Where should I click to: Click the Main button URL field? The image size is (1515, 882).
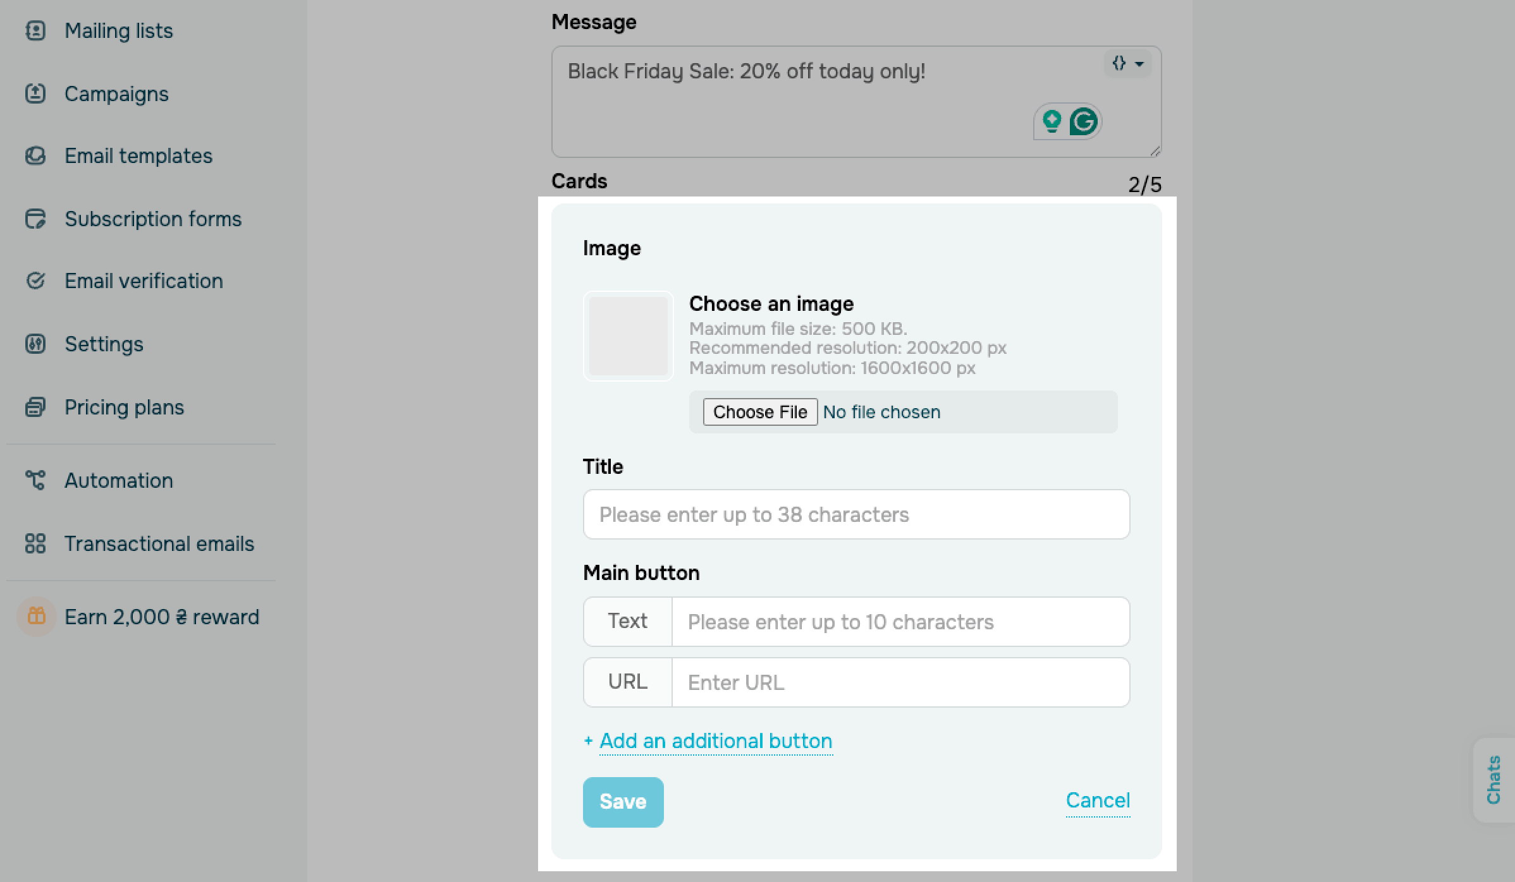click(900, 682)
